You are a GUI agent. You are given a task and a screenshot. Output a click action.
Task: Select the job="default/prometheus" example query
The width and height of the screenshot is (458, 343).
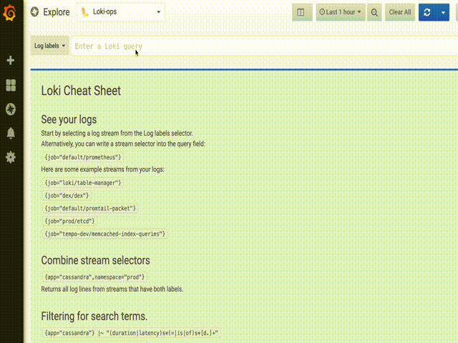(x=83, y=157)
